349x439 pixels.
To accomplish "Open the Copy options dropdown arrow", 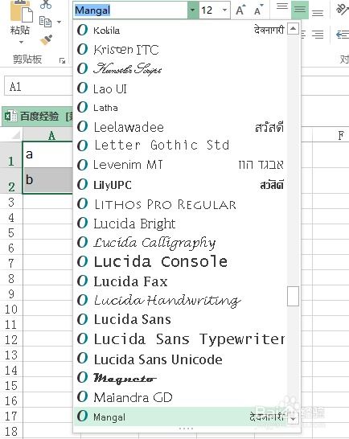I will tap(59, 22).
